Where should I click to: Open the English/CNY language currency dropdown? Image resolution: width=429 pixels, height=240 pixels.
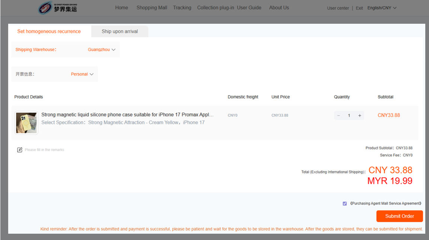pyautogui.click(x=382, y=8)
